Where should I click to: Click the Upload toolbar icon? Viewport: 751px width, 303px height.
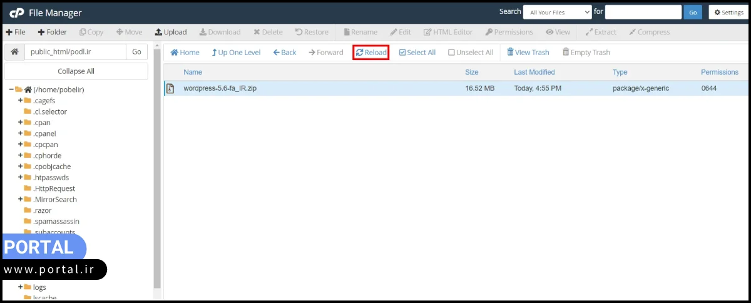tap(159, 32)
